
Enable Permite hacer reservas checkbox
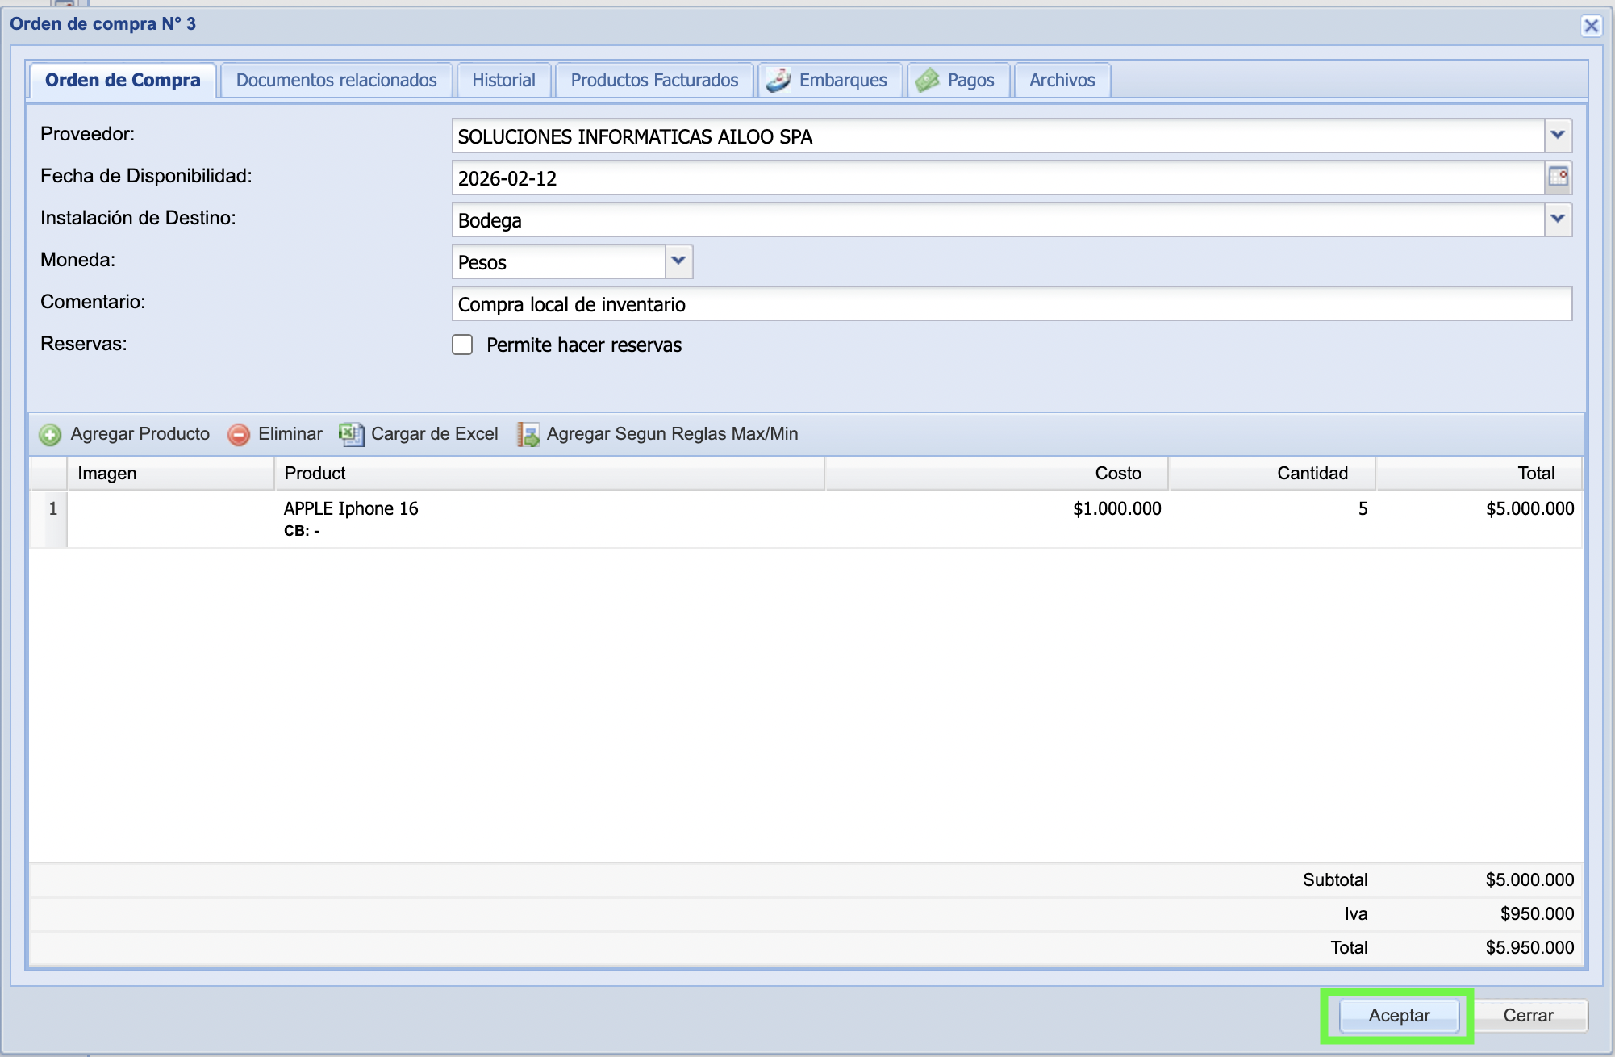pyautogui.click(x=462, y=345)
